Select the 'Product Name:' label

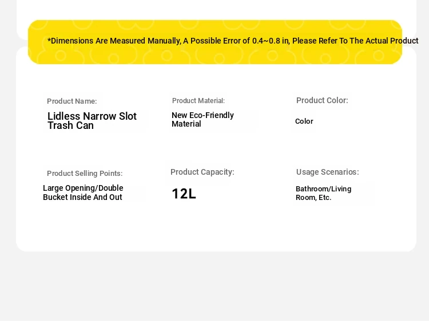(72, 101)
